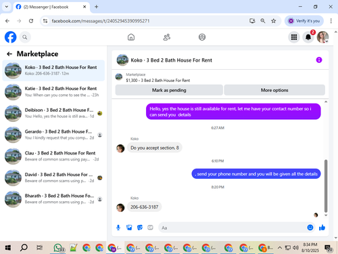Open the Facebook logo home link
This screenshot has width=338, height=254.
point(11,37)
